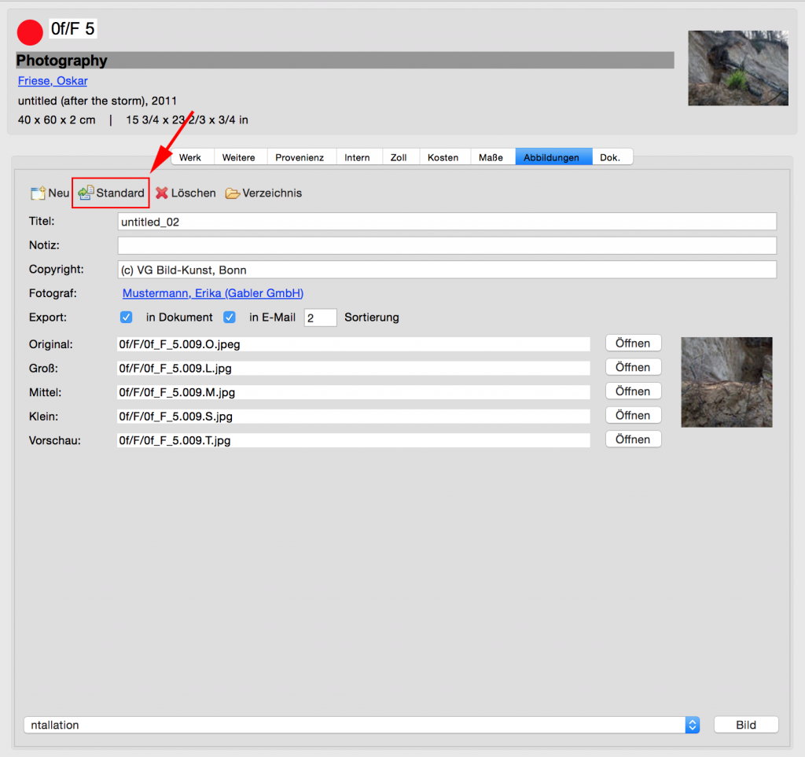The image size is (805, 757).
Task: Click the Copyright input field
Action: (x=447, y=270)
